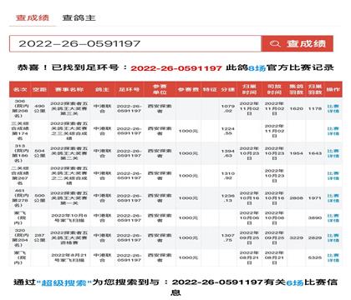Select the 查成绩 tab

pos(33,17)
